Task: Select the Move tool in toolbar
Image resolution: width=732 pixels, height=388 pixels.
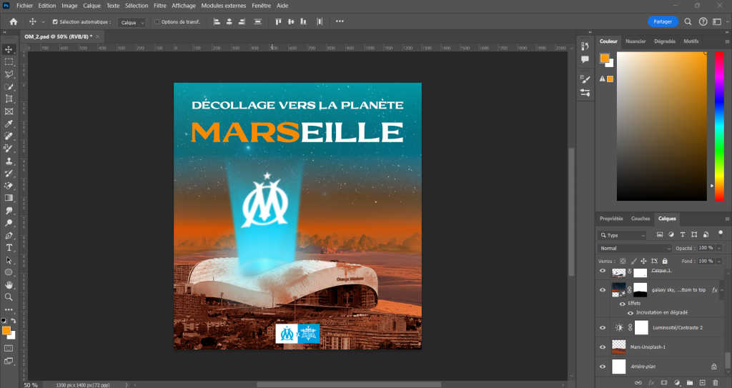Action: coord(9,49)
